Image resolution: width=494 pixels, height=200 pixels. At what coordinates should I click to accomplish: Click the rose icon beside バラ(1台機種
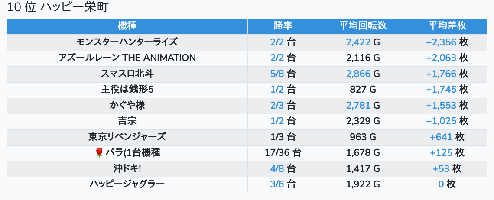pos(99,152)
